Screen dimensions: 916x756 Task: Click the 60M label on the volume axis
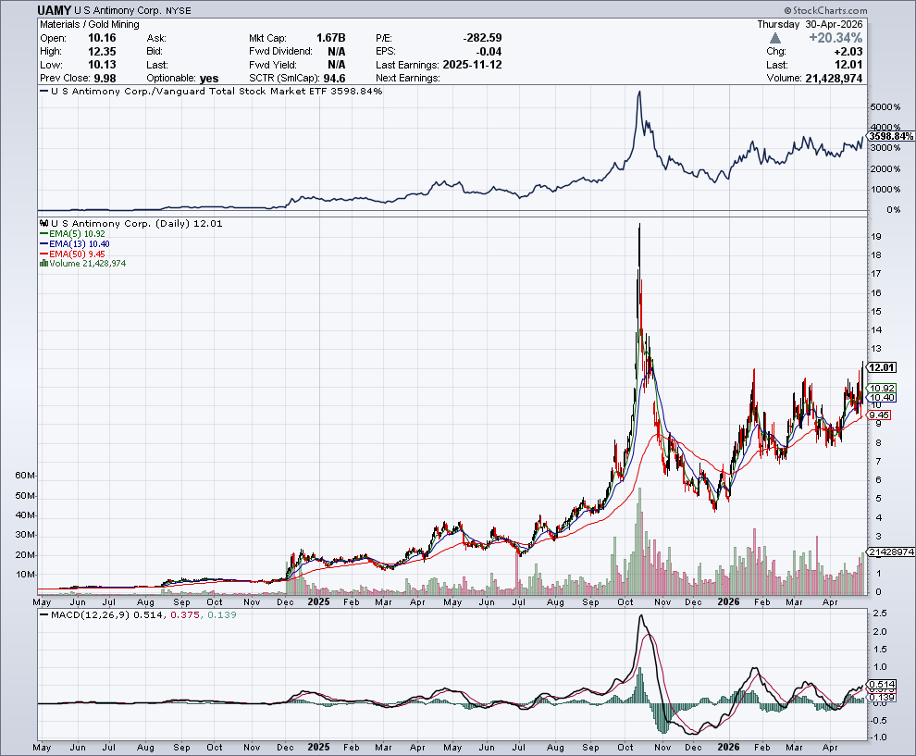(x=25, y=476)
